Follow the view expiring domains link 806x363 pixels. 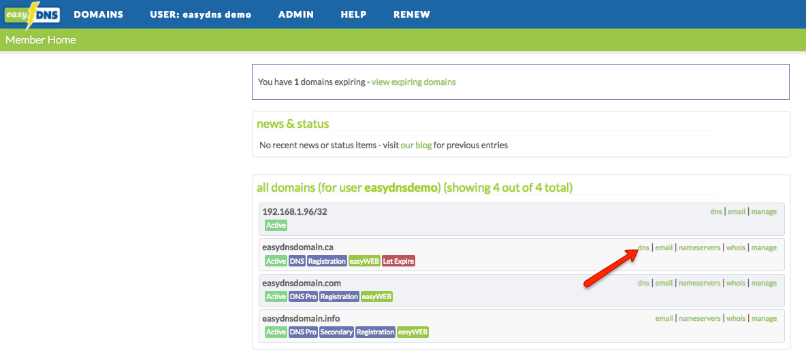coord(413,82)
